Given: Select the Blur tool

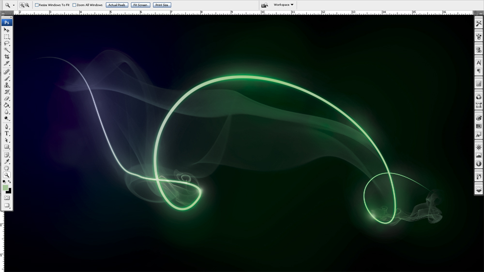Looking at the screenshot, I should pyautogui.click(x=6, y=112).
